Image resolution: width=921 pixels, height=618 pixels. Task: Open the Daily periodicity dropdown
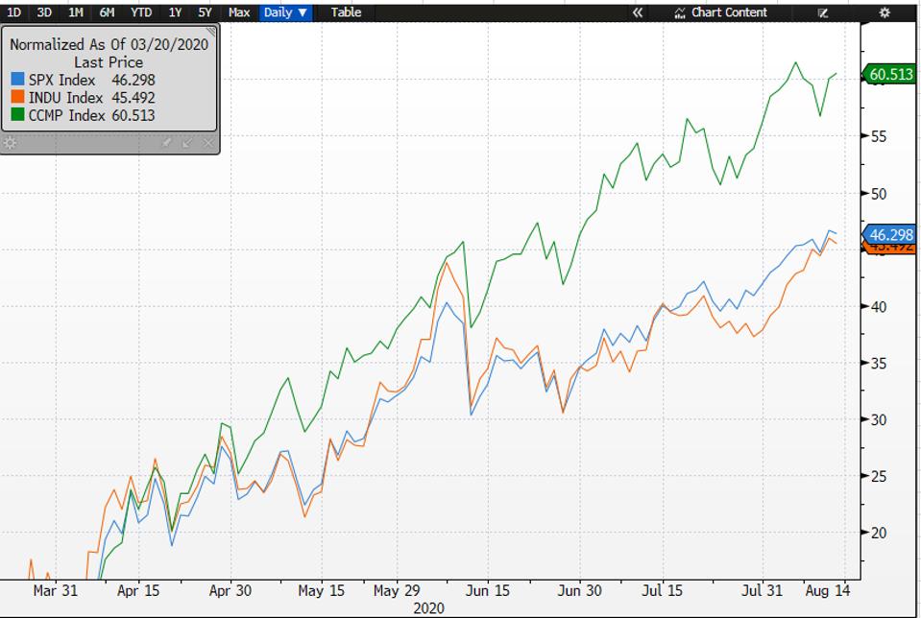(281, 12)
